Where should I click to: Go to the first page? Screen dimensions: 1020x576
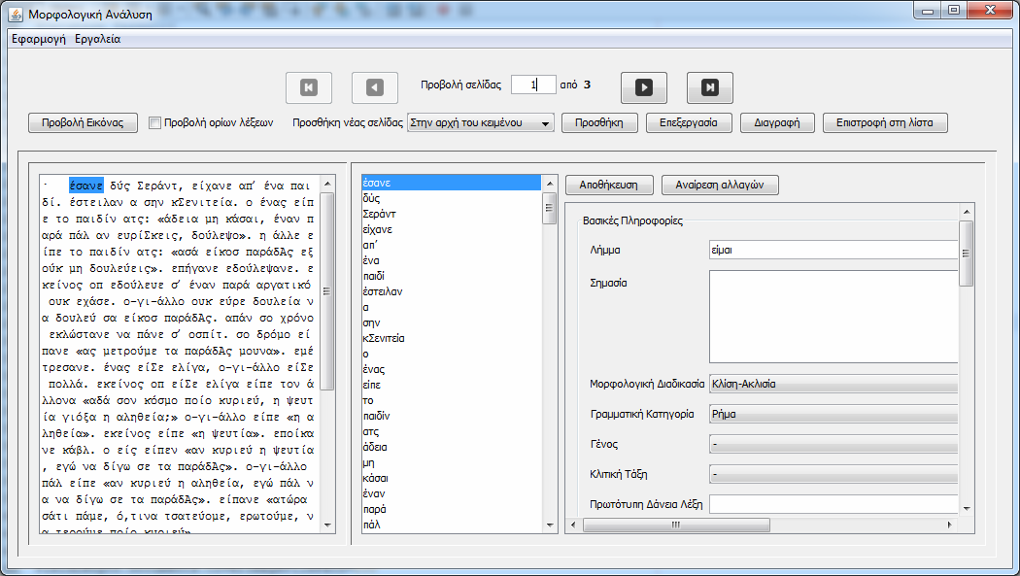tap(309, 87)
